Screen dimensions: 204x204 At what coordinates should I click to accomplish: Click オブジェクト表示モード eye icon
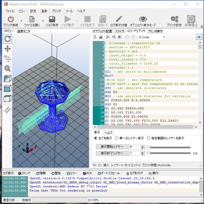[143, 19]
